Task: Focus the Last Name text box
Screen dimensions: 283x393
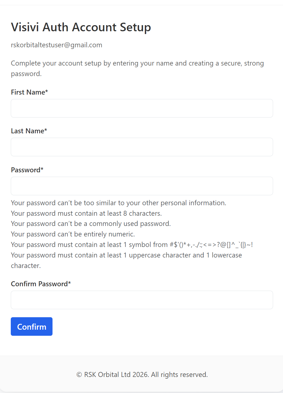Action: [142, 147]
